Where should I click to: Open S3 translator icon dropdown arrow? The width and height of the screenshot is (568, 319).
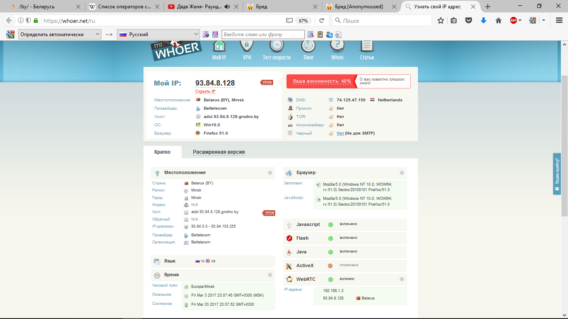tap(543, 20)
